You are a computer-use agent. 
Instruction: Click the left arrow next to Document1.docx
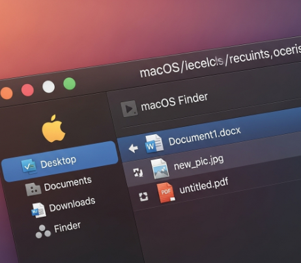point(134,148)
